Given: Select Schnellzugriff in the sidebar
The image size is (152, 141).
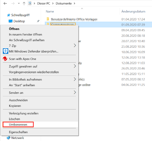Looking at the screenshot, I should (20, 15).
